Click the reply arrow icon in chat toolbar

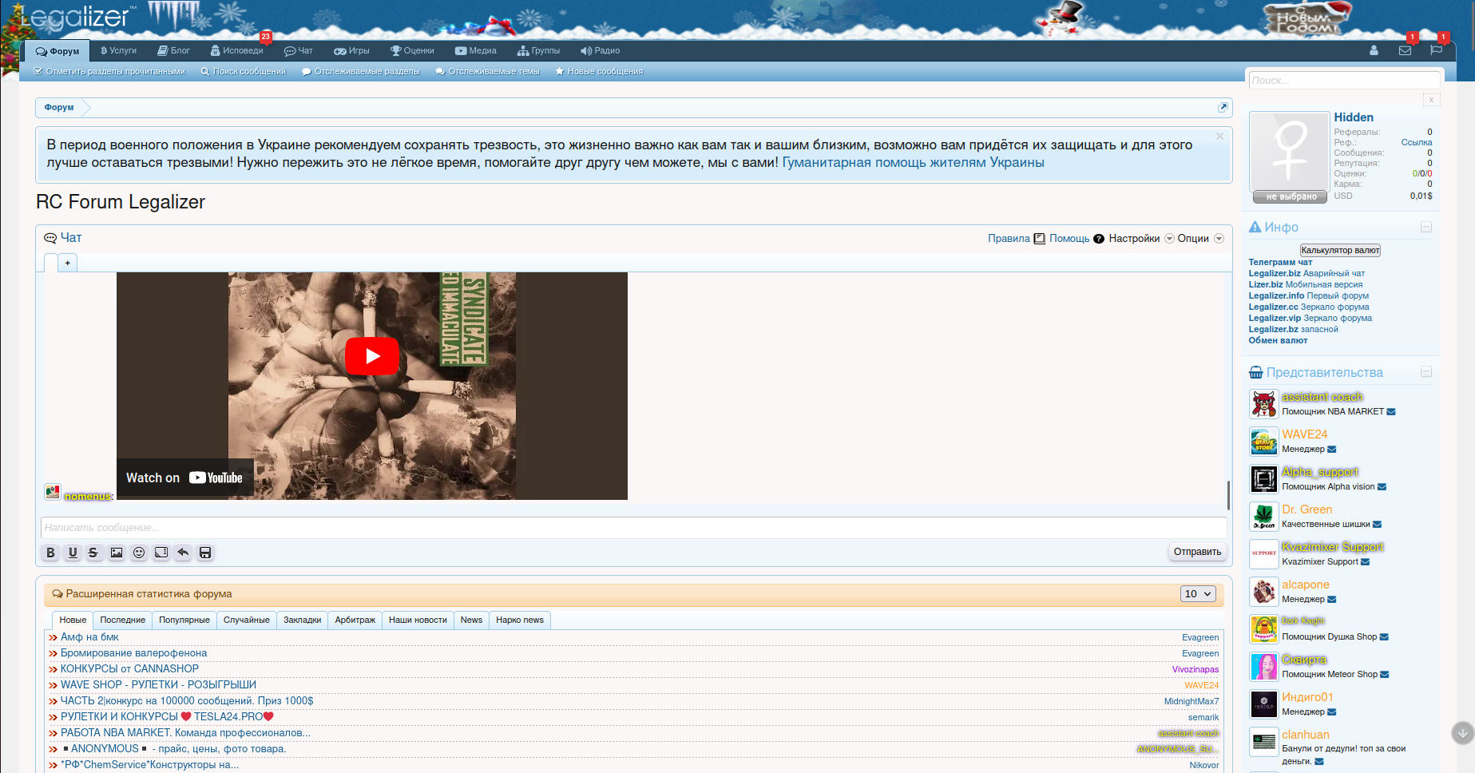[183, 553]
